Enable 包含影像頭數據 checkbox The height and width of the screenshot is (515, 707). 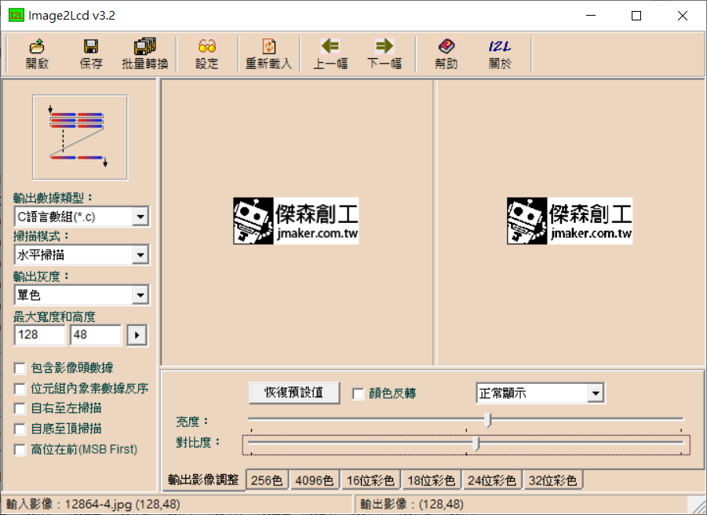tap(20, 368)
